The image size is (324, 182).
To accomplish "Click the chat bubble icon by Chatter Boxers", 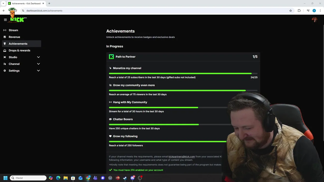I will tap(110, 119).
